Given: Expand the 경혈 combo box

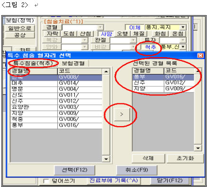Looking at the screenshot, I should 100,27.
